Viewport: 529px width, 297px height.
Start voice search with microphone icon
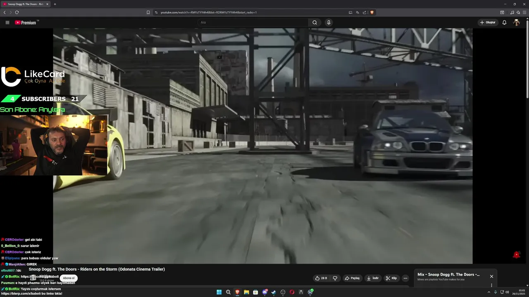click(x=329, y=23)
